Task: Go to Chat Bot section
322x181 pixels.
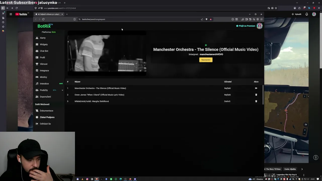Action: coord(44,51)
